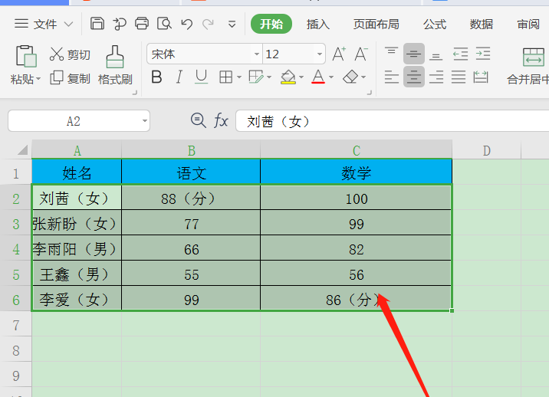Expand the 文件 menu dropdown arrow
549x397 pixels.
pos(69,25)
